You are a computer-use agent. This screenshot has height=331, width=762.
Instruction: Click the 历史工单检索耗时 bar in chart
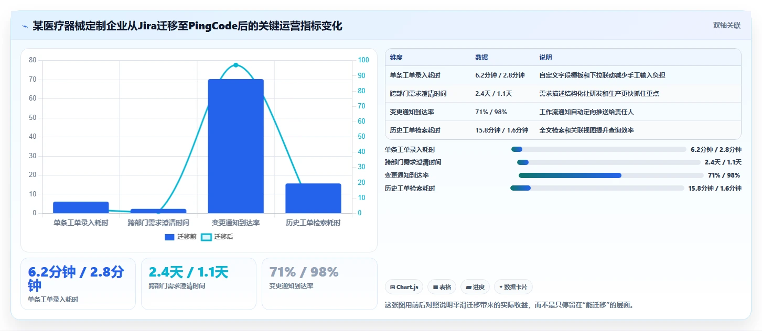point(313,198)
